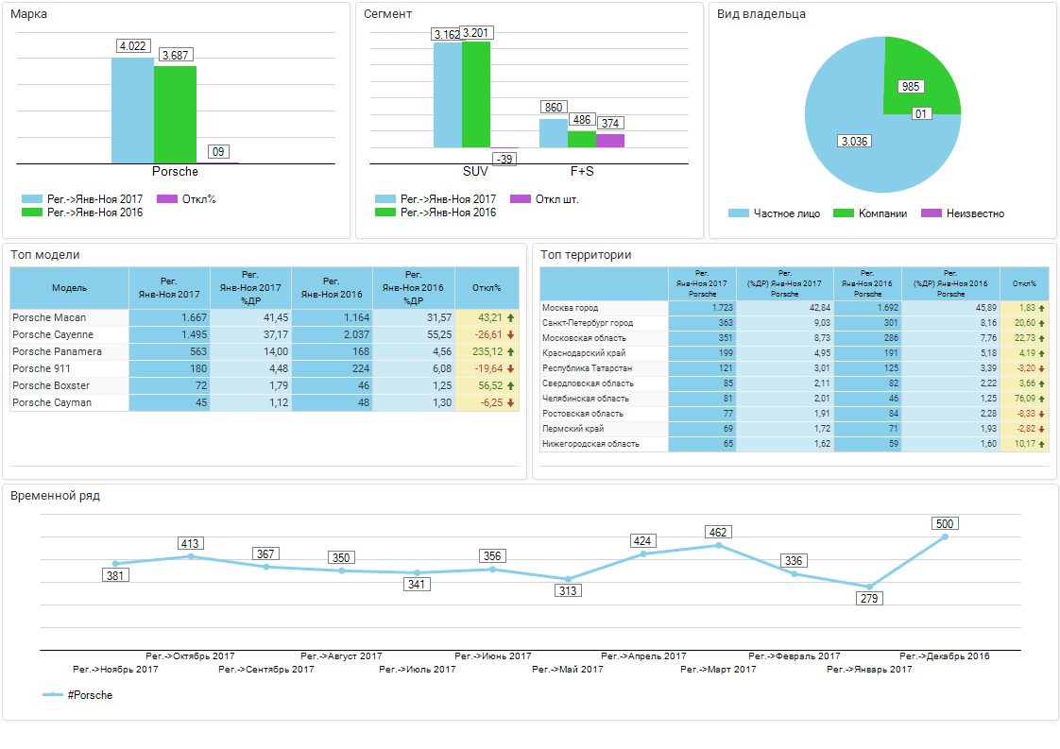Select Санкт-Петербург город in territory table
This screenshot has width=1060, height=749.
point(587,323)
